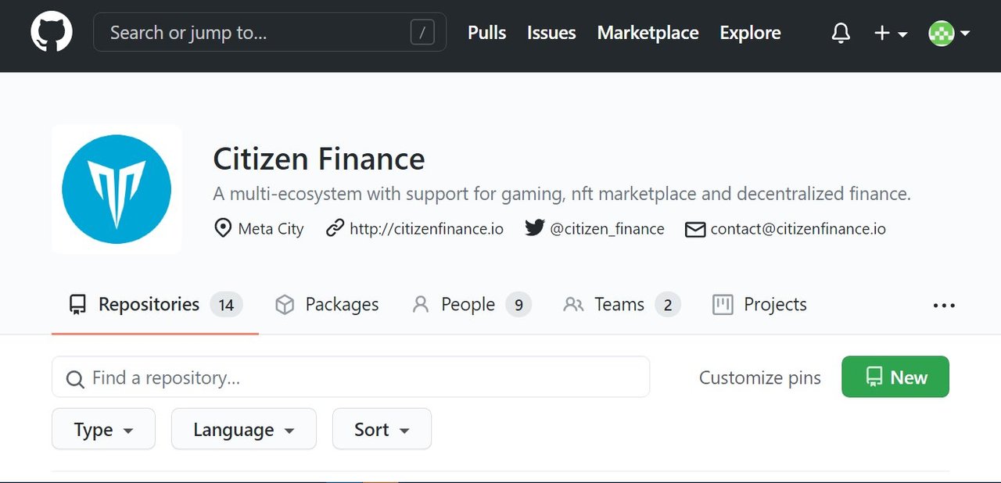Open the @citizen_finance Twitter link
This screenshot has height=483, width=1001.
(x=607, y=229)
